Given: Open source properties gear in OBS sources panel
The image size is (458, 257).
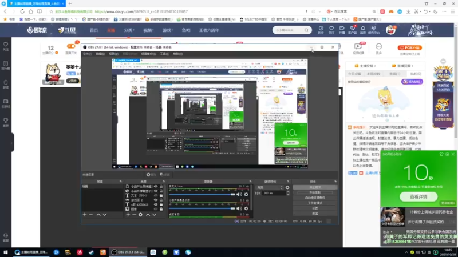Looking at the screenshot, I should click(140, 215).
